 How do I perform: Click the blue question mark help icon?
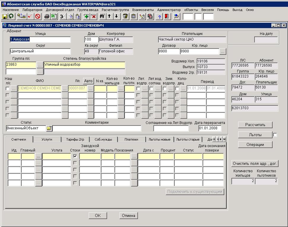[x=160, y=17]
